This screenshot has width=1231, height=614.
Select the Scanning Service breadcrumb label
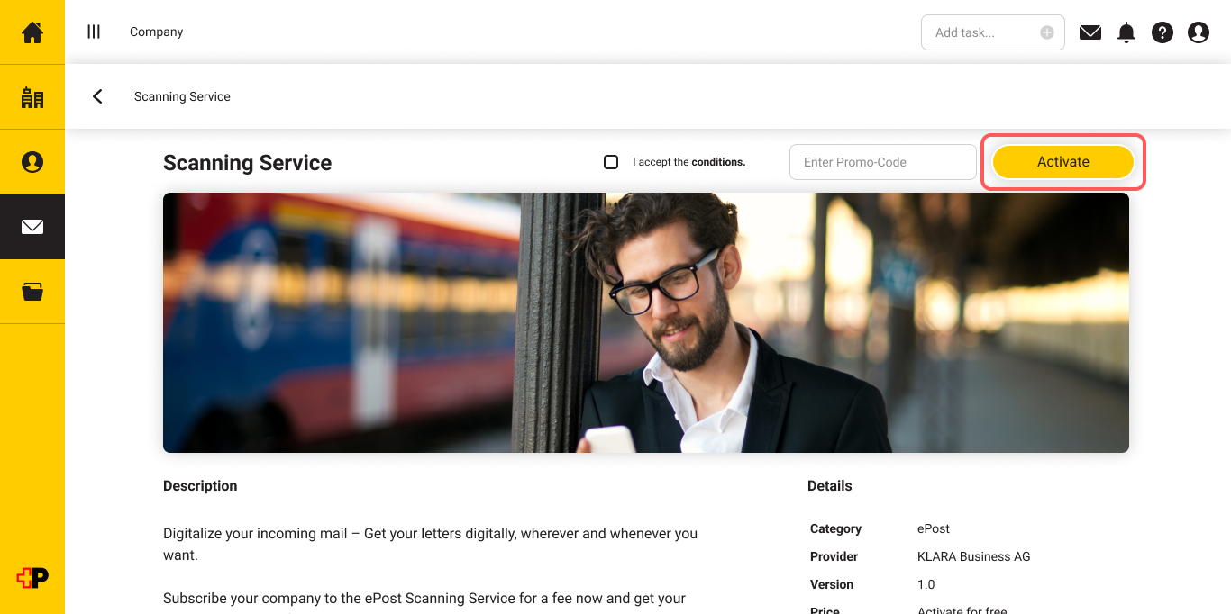pos(182,96)
